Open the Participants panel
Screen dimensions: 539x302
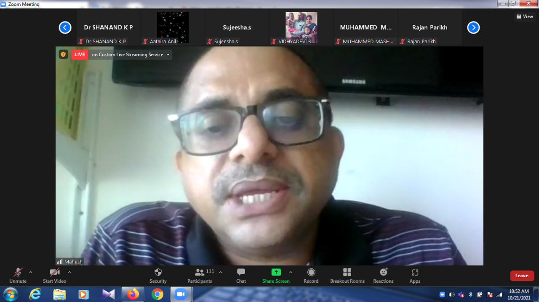tap(200, 276)
